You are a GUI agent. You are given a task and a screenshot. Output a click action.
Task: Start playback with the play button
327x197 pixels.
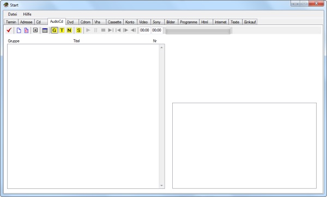tap(88, 30)
